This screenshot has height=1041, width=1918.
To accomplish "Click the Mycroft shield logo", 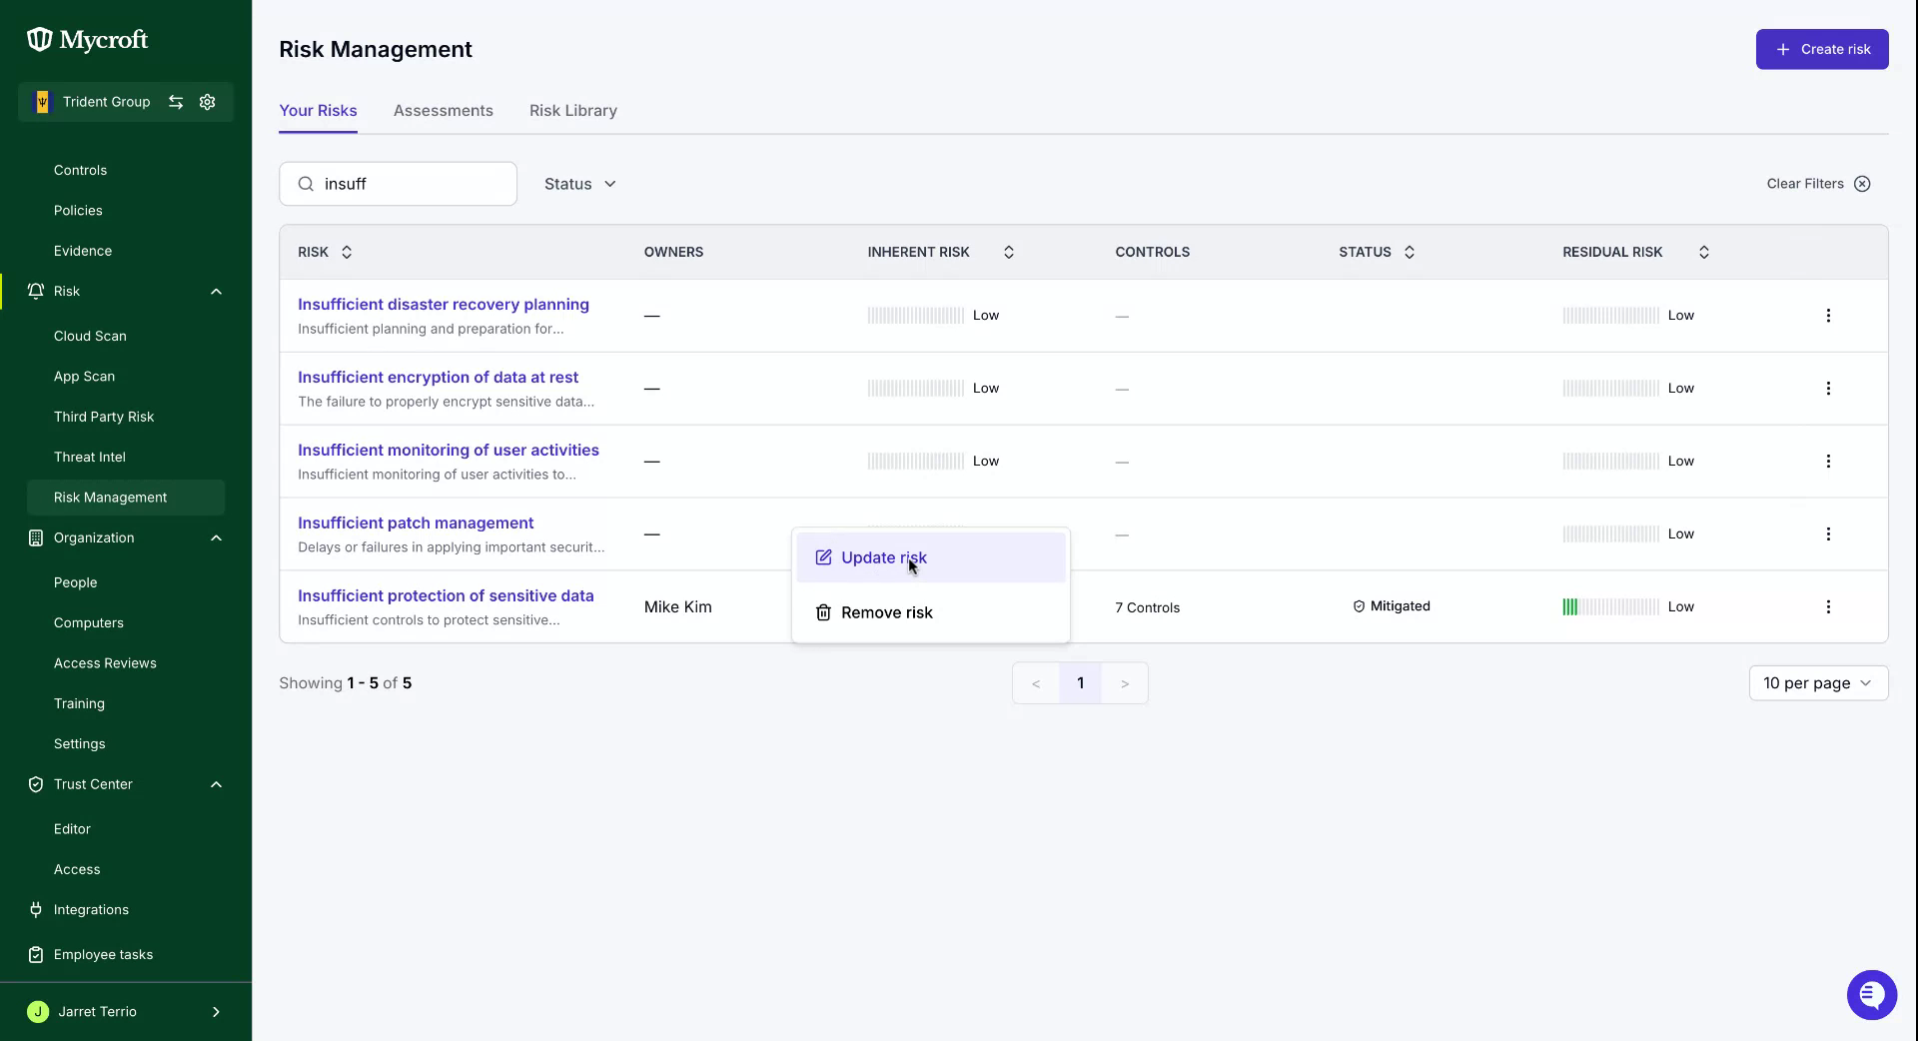I will point(39,40).
